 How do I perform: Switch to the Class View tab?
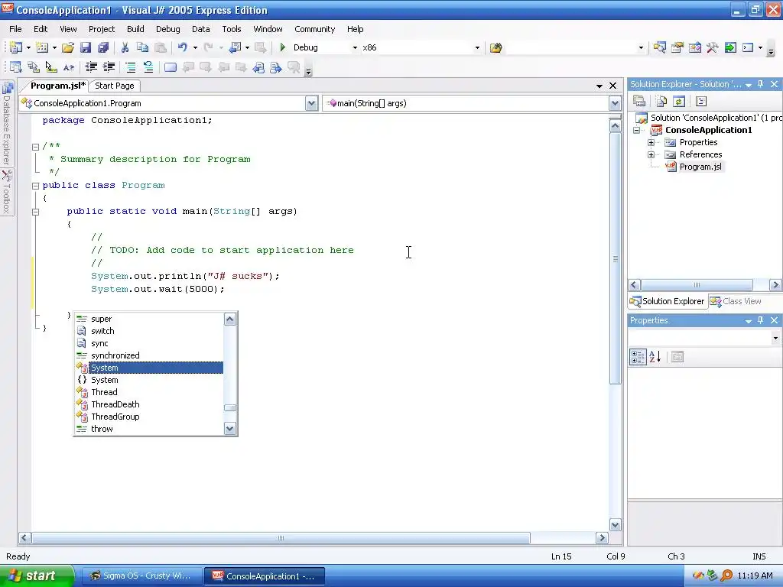click(x=736, y=301)
